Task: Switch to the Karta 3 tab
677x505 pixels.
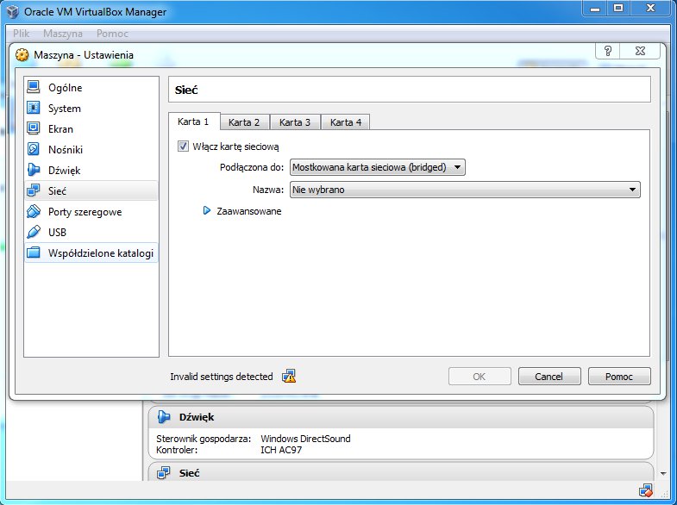Action: (295, 122)
